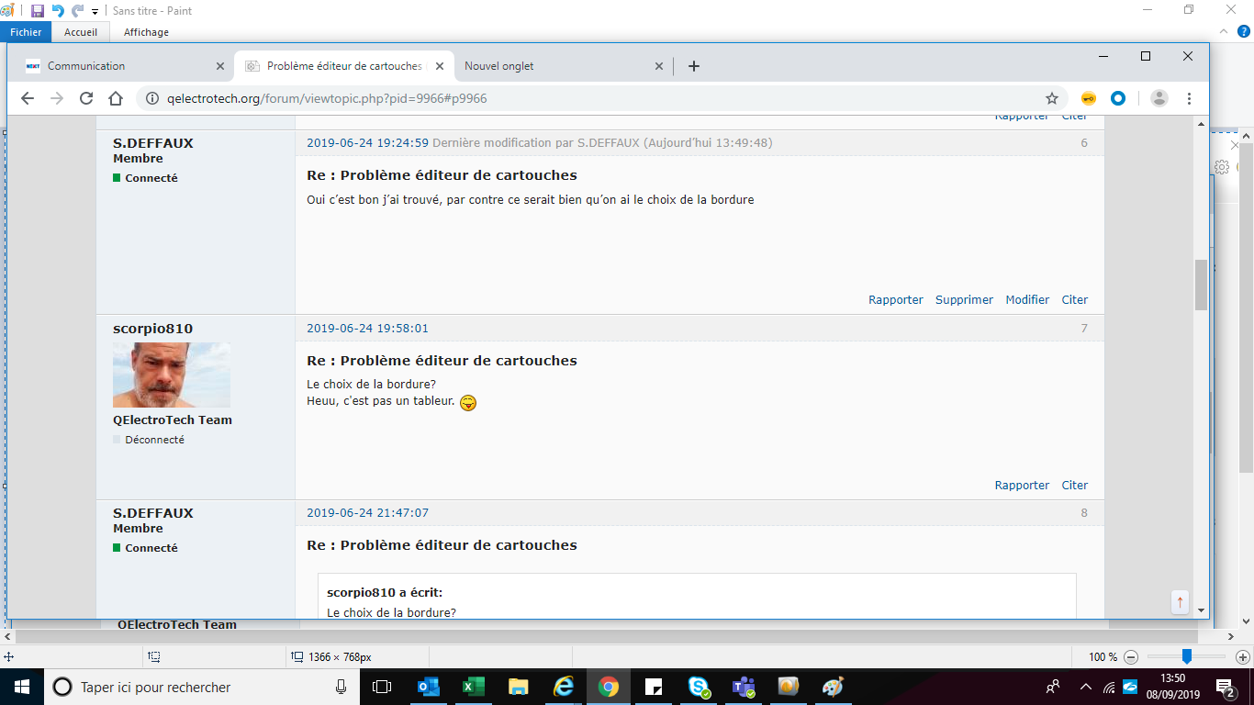The width and height of the screenshot is (1254, 705).
Task: Switch to the Affichage ribbon tab
Action: pyautogui.click(x=146, y=32)
